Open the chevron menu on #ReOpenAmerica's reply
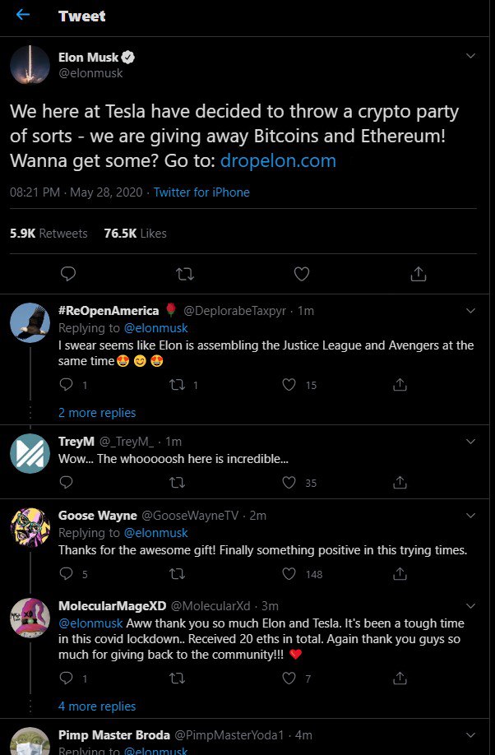The height and width of the screenshot is (755, 495). 471,311
